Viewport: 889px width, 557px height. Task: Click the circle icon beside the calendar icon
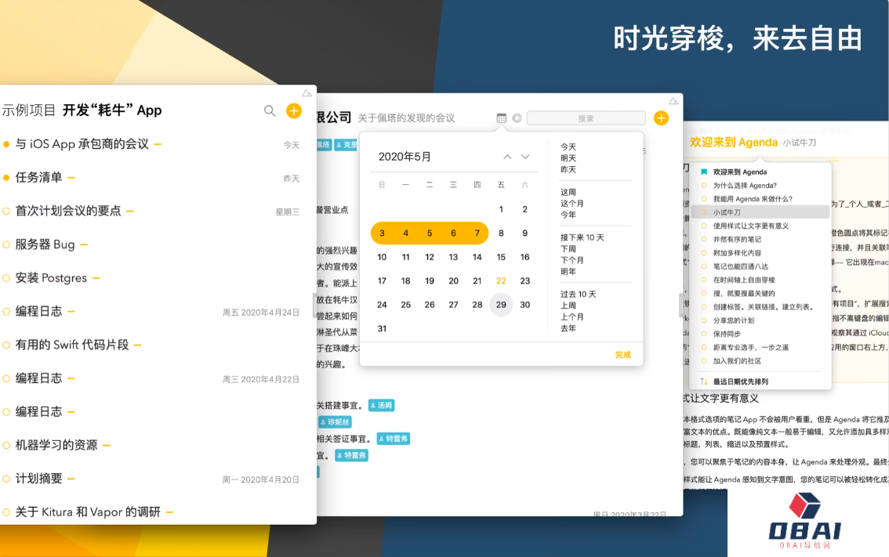(517, 118)
